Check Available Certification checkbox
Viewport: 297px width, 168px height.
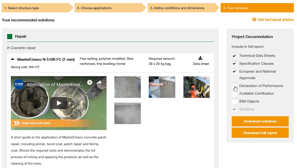click(x=234, y=93)
